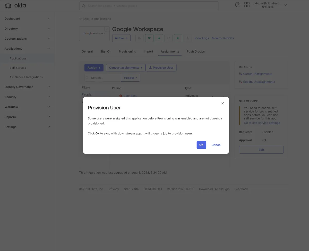Expand the Identity Governance sidebar section

(27, 87)
